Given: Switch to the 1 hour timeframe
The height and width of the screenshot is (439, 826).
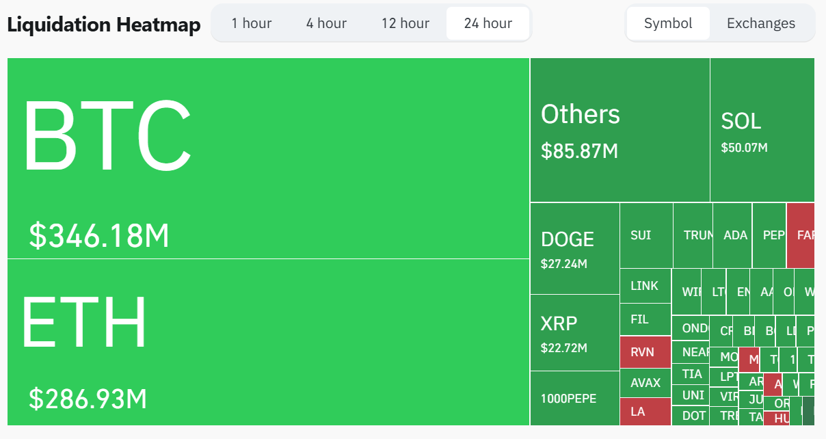Looking at the screenshot, I should [252, 23].
